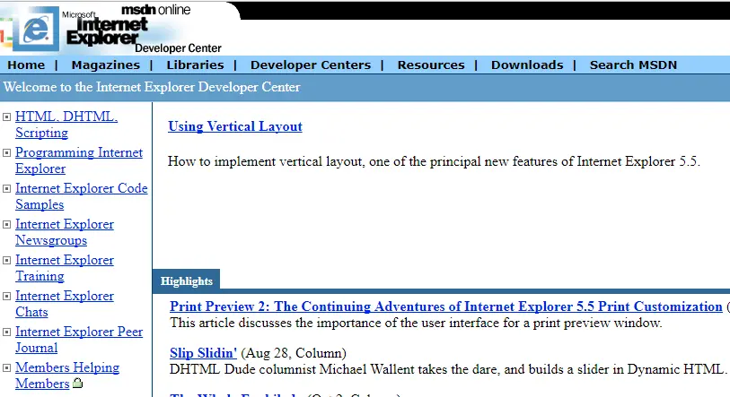730x397 pixels.
Task: Follow the Internet Explorer Peer Journal link
Action: click(x=79, y=340)
